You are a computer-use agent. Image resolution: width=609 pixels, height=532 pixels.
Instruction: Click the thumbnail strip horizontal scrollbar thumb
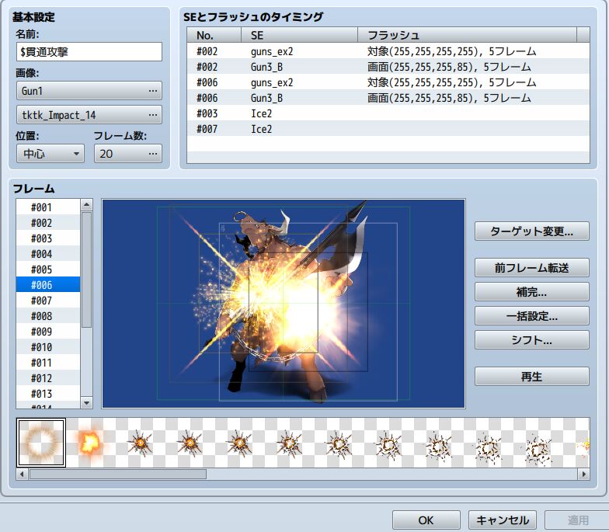coord(118,474)
